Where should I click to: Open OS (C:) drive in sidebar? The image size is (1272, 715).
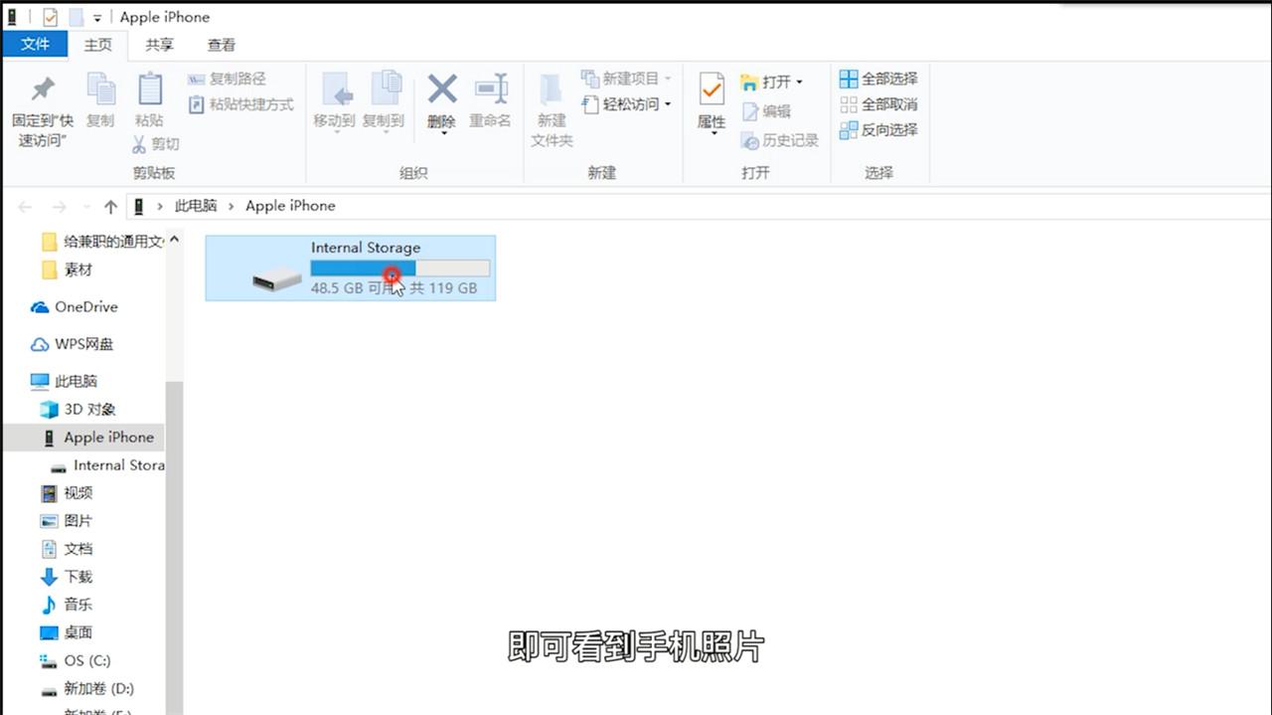(75, 660)
